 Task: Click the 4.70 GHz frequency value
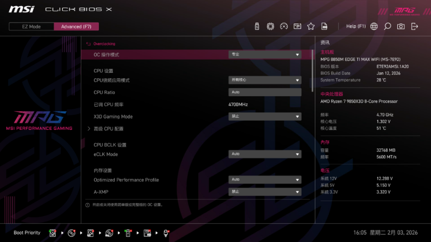(385, 115)
